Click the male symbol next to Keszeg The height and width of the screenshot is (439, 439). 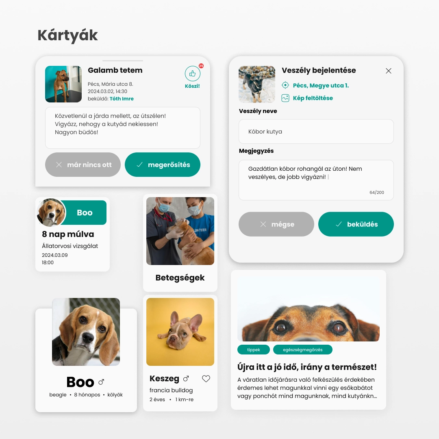[186, 378]
